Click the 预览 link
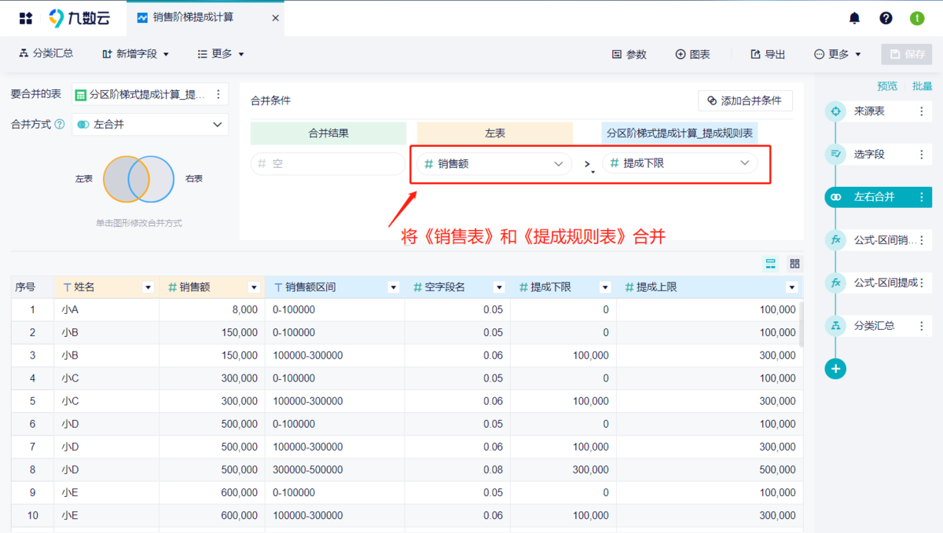This screenshot has width=943, height=533. (887, 86)
